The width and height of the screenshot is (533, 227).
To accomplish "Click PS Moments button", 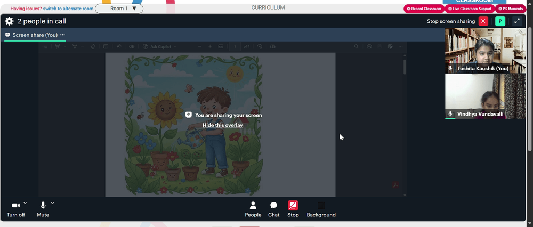I will 511,9.
